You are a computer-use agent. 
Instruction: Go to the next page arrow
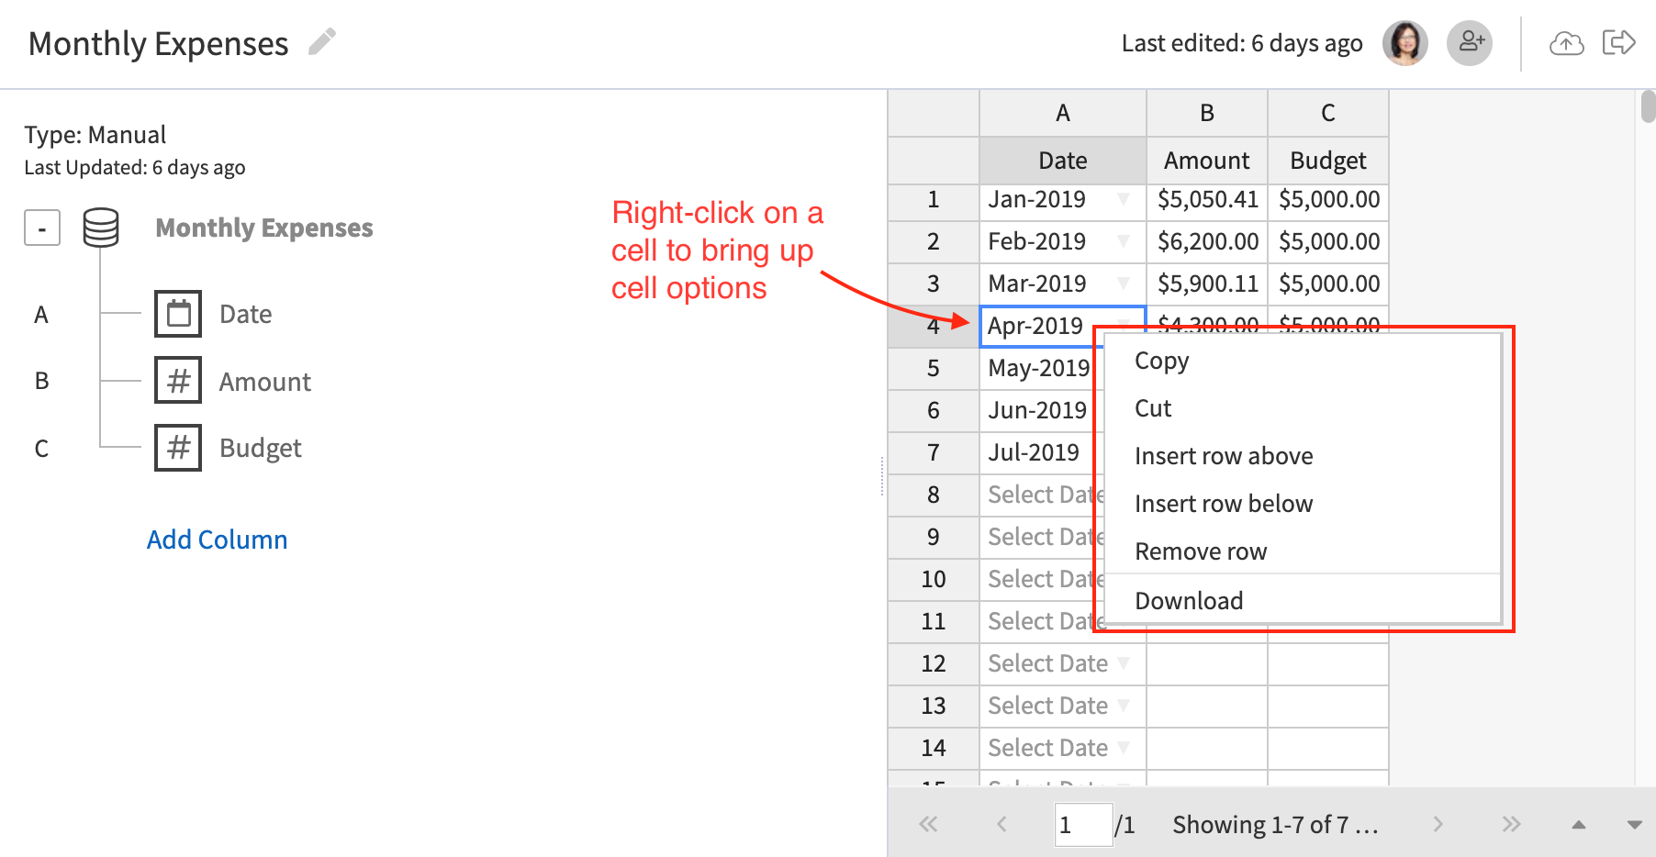click(1438, 825)
